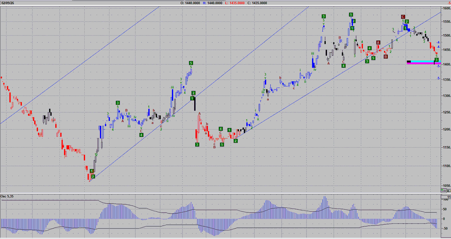Screen dimensions: 451x239
Task: Click the 1150 price axis label
Action: point(447,147)
